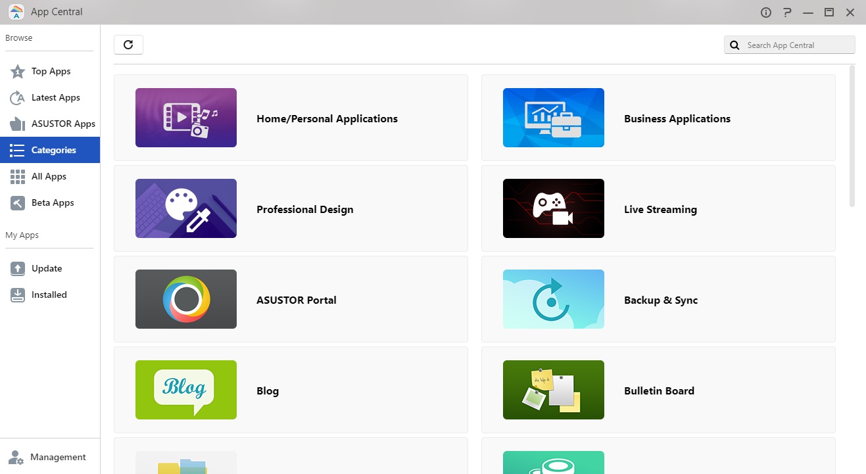Open the Blog speech-bubble thumbnail

(x=186, y=390)
